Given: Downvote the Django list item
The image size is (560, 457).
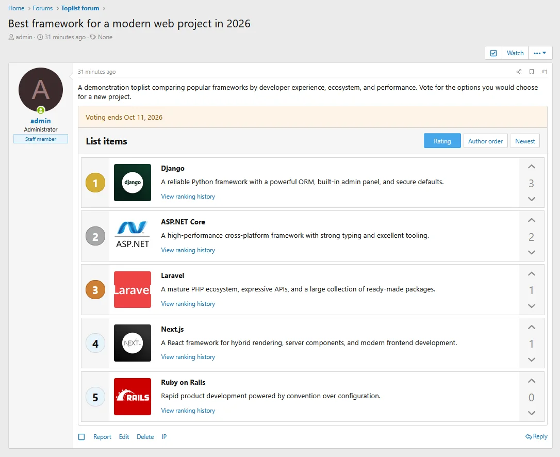Looking at the screenshot, I should [532, 199].
